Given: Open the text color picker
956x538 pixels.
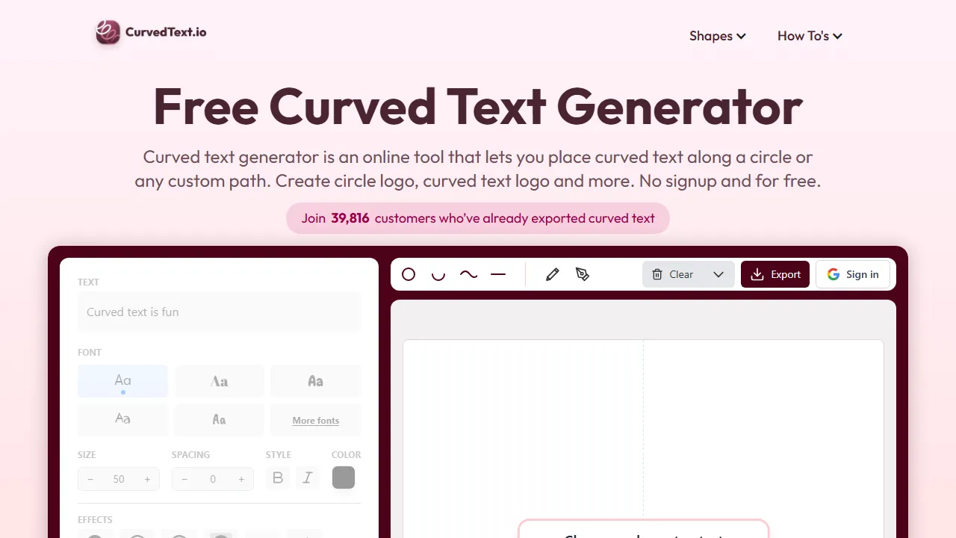Looking at the screenshot, I should (344, 477).
